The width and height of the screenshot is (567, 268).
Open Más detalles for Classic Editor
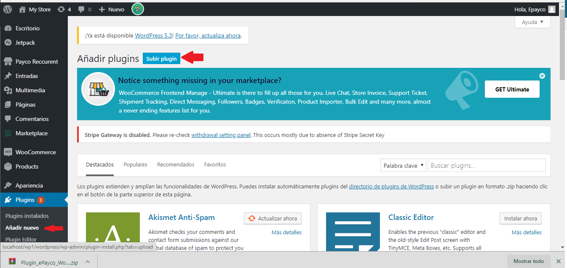click(x=527, y=232)
